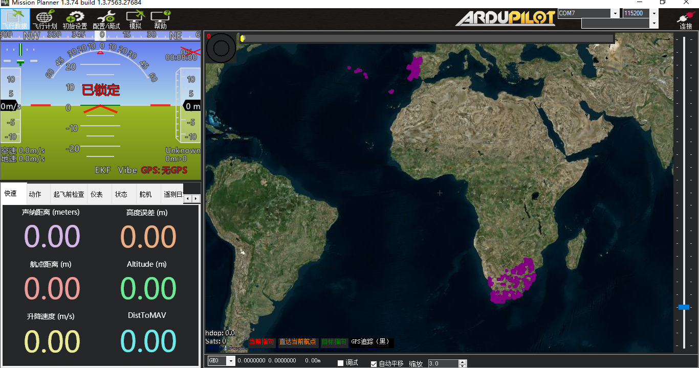
Task: Click the 目标指向 green legend label
Action: [334, 342]
